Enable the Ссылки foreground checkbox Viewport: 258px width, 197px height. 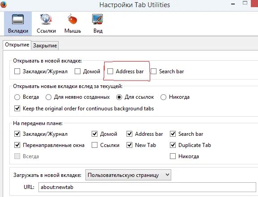coord(94,145)
